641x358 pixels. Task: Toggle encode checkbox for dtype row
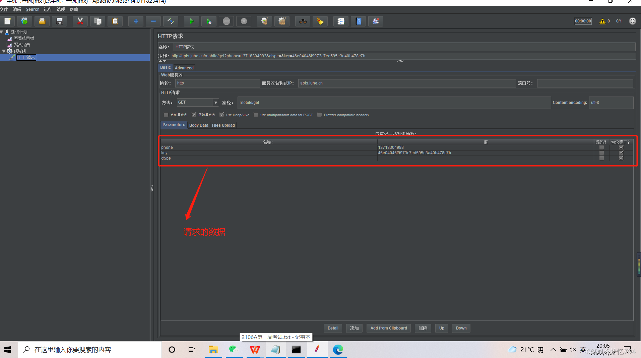coord(601,158)
